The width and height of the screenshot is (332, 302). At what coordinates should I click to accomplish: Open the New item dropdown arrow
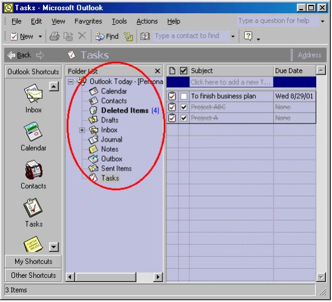(x=40, y=37)
